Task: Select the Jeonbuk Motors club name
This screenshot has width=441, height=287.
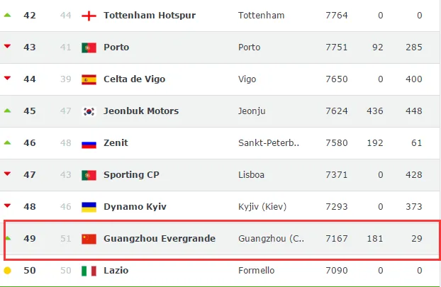Action: tap(141, 111)
